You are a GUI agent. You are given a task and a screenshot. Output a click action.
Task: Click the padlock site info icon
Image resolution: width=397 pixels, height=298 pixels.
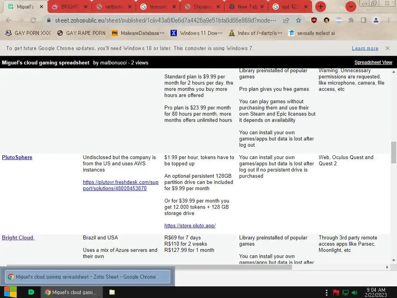tap(49, 20)
